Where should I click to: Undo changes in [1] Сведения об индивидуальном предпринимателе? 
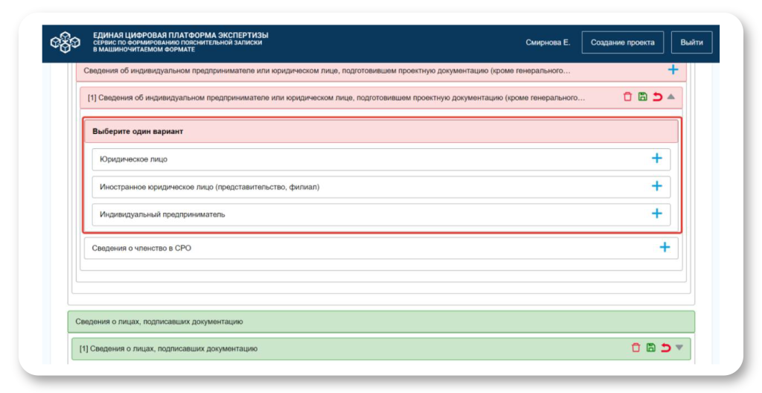[658, 97]
